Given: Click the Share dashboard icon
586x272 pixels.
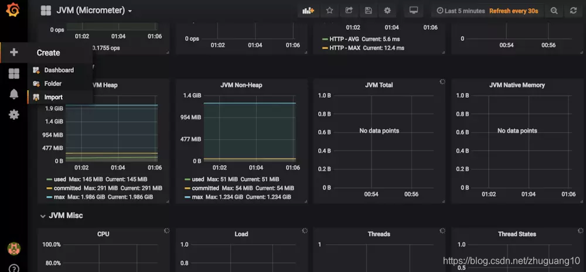Looking at the screenshot, I should coord(349,11).
